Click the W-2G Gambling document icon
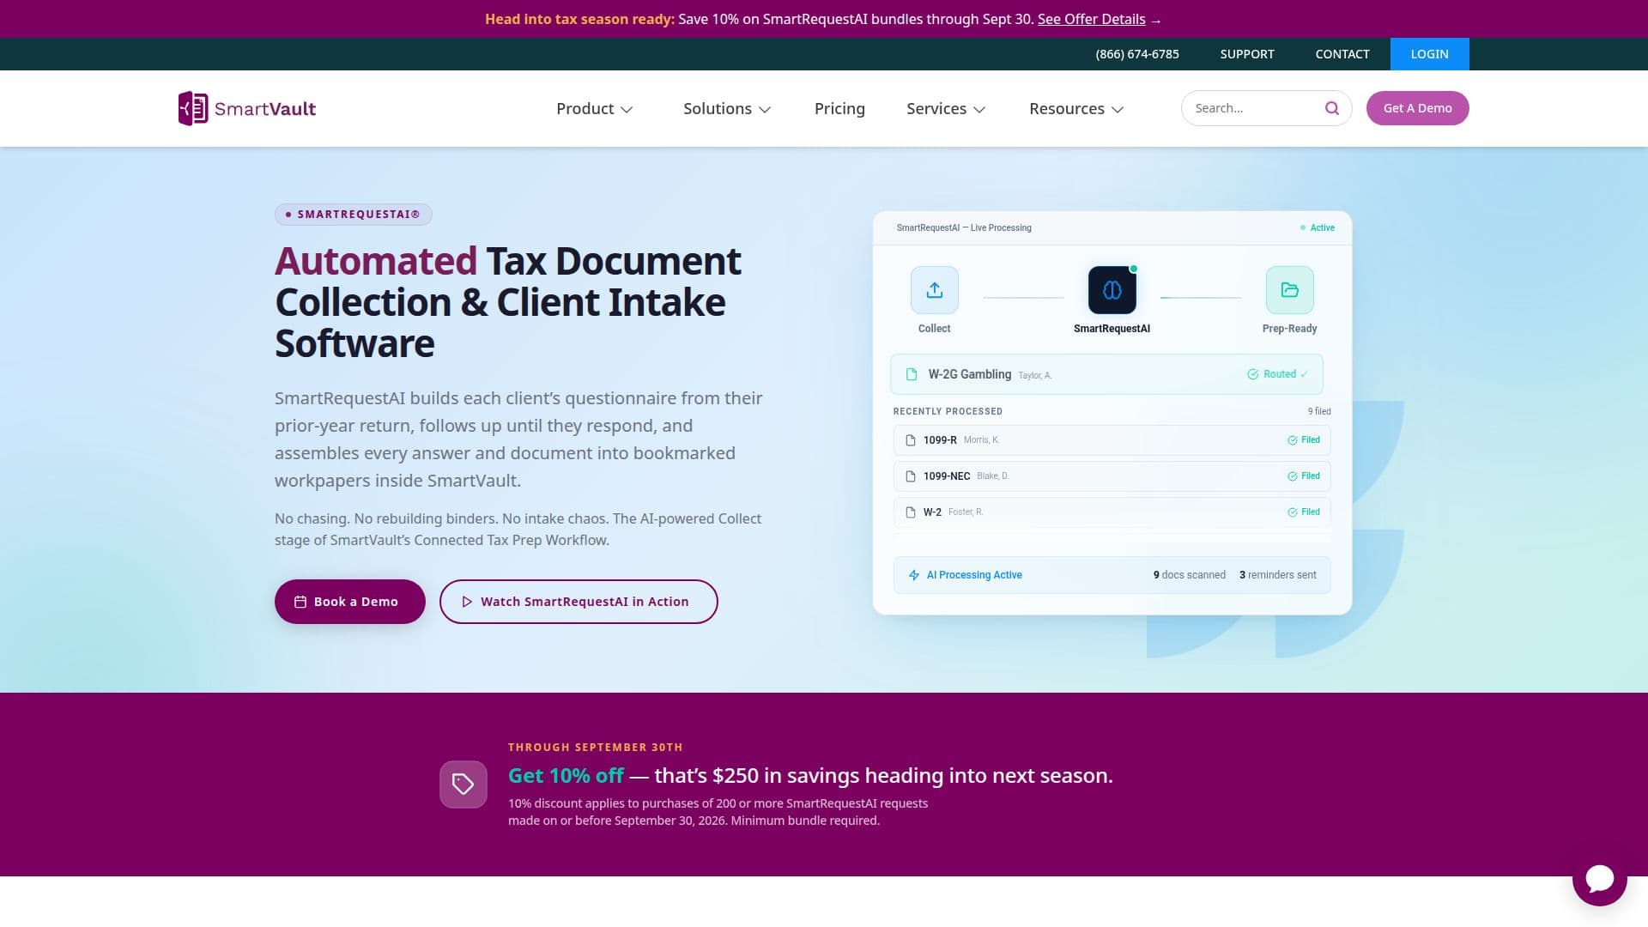The width and height of the screenshot is (1648, 927). point(912,374)
